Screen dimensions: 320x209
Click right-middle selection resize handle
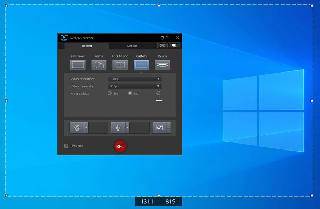(x=312, y=100)
